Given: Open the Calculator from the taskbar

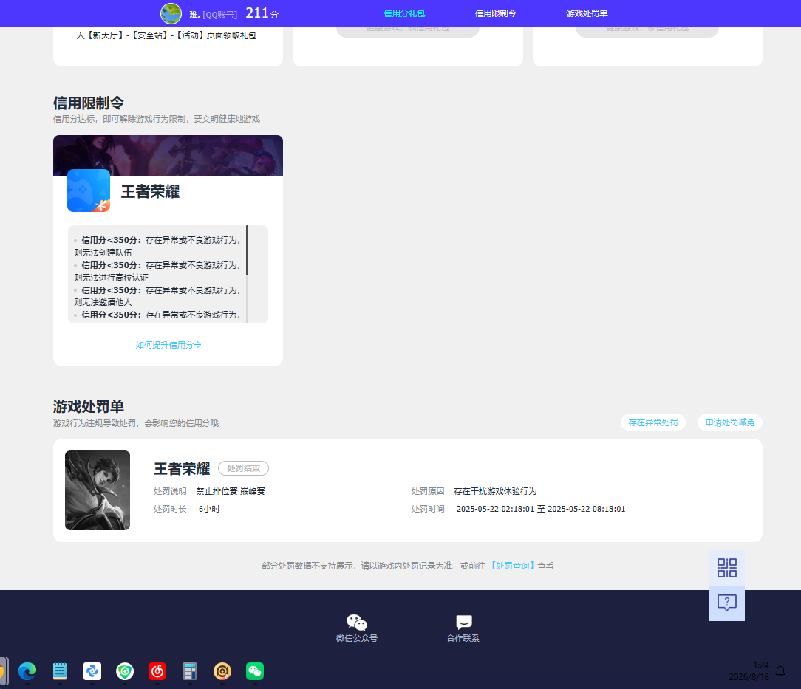Looking at the screenshot, I should (189, 671).
